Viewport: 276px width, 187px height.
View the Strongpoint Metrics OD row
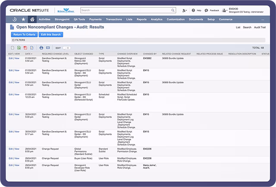click(x=17, y=58)
